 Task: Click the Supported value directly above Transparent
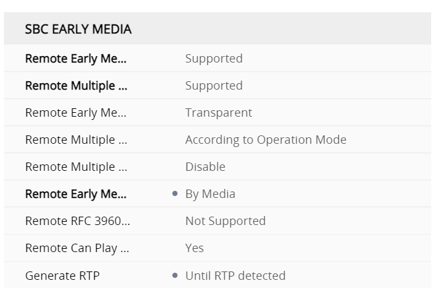click(214, 86)
